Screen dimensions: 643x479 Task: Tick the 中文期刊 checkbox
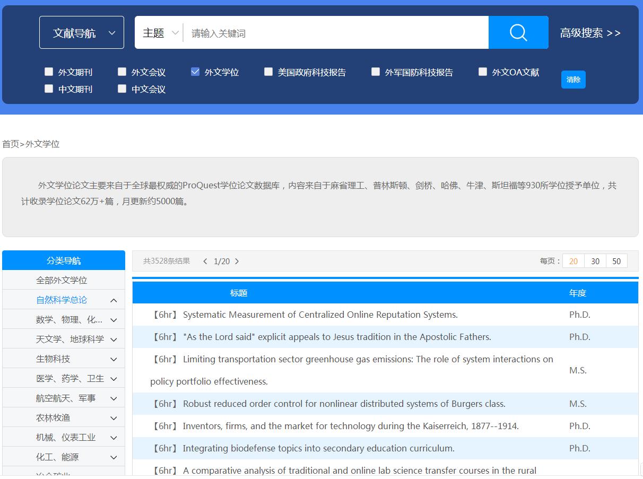pyautogui.click(x=49, y=89)
